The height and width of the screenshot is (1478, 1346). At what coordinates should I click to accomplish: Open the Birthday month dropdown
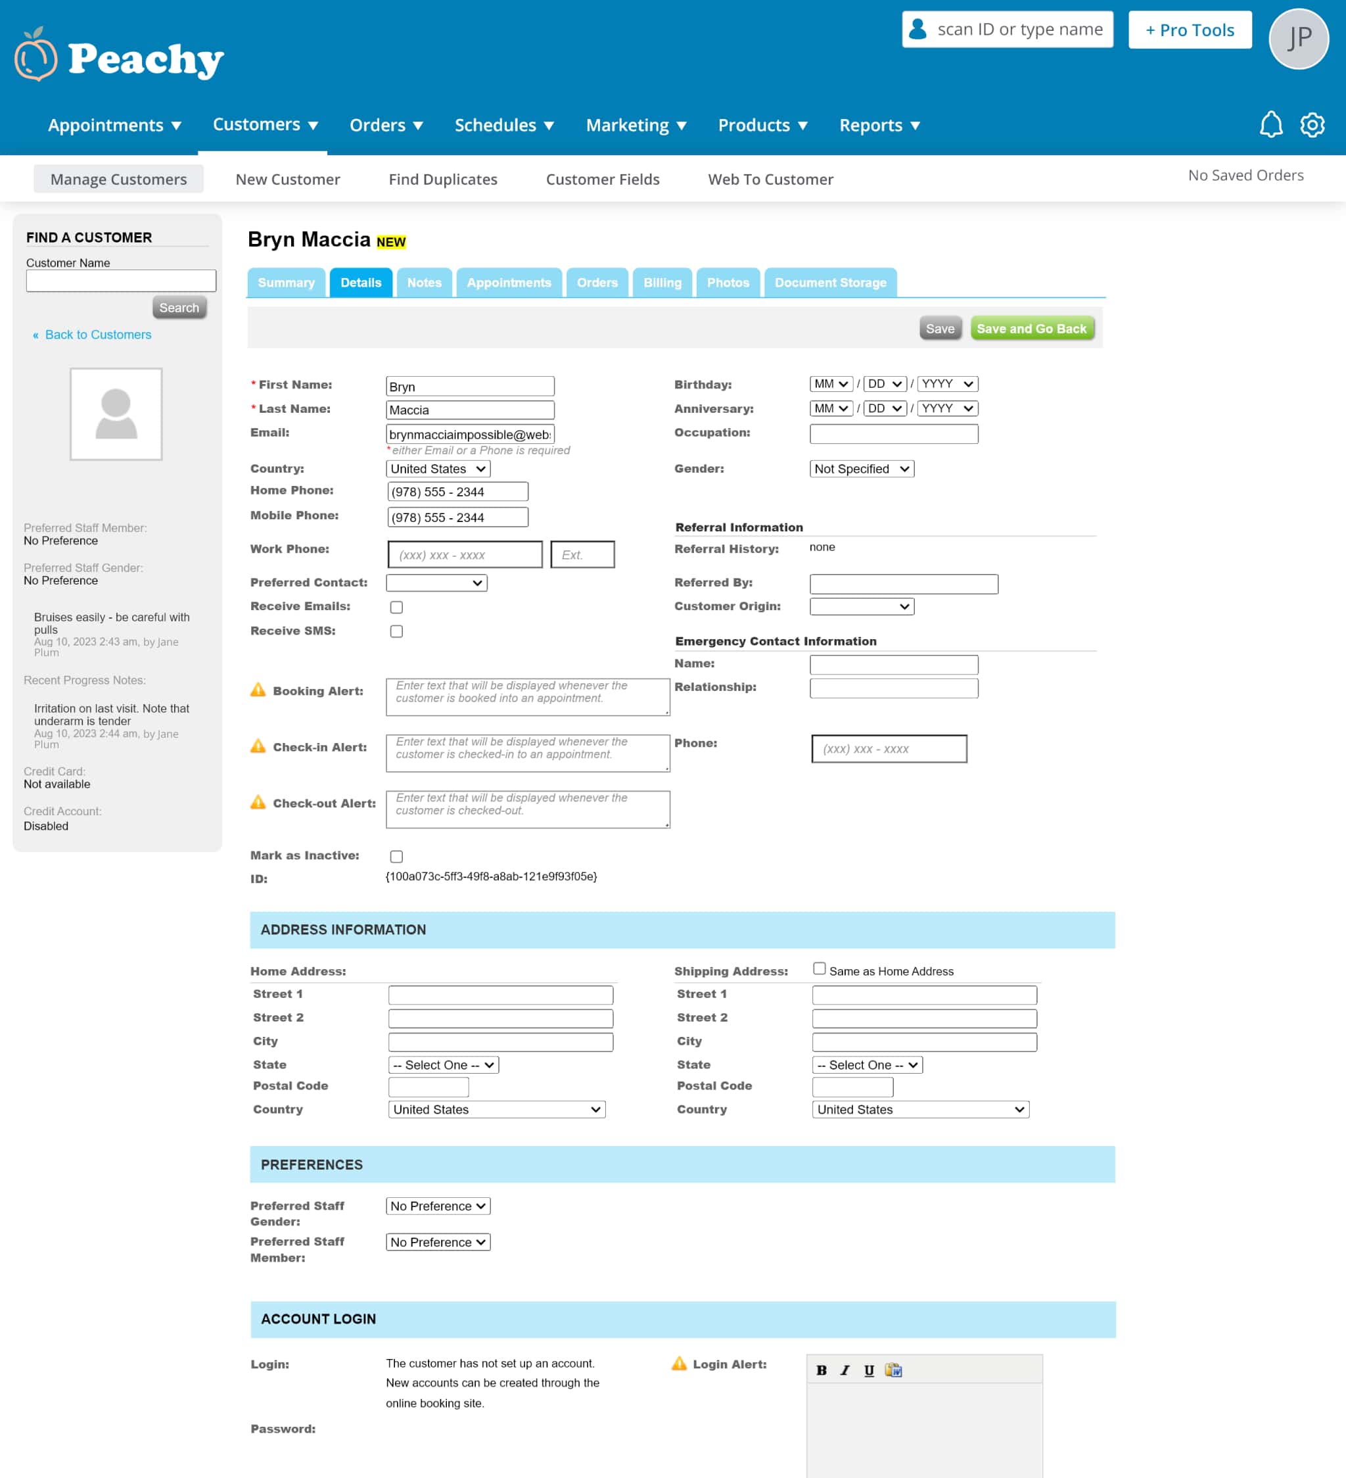pyautogui.click(x=830, y=384)
